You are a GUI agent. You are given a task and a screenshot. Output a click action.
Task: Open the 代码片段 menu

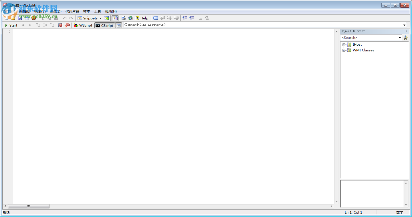[x=72, y=11]
